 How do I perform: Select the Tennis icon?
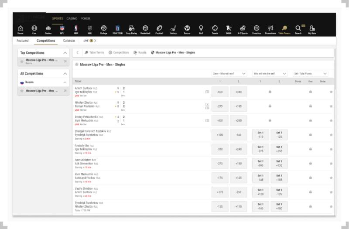215,30
